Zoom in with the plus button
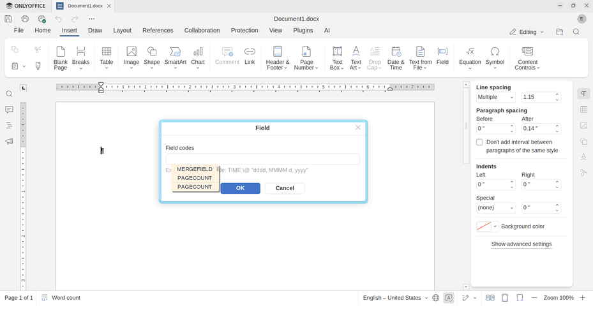The image size is (593, 333). coord(583,298)
